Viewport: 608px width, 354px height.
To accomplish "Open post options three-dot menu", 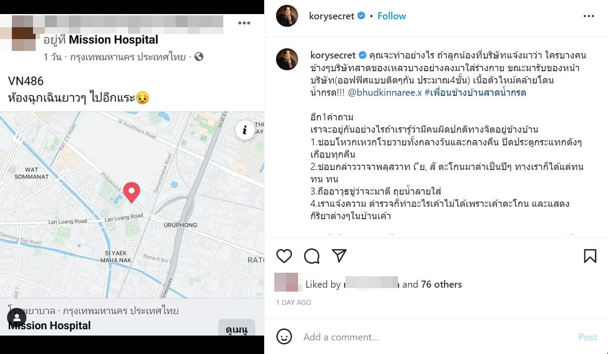I will (x=589, y=16).
